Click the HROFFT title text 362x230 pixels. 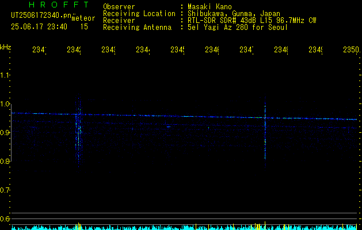59,5
